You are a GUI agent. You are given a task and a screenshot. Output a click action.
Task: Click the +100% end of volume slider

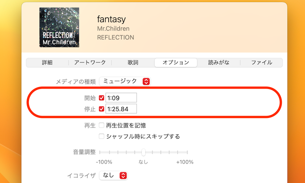(x=187, y=153)
